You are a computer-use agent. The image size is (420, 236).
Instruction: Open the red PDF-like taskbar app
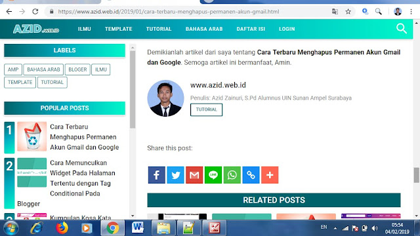[x=215, y=228]
